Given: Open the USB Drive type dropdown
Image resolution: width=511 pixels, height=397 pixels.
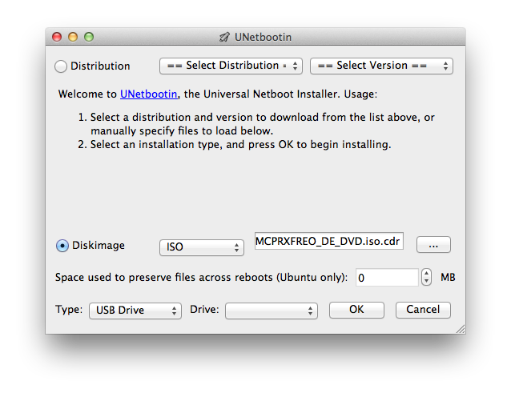Looking at the screenshot, I should 135,311.
